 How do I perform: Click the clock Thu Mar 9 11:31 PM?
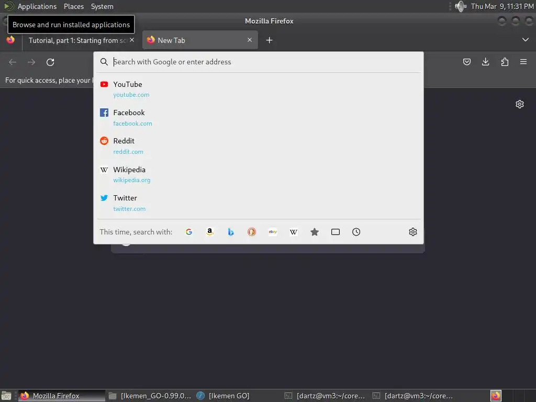pyautogui.click(x=502, y=6)
